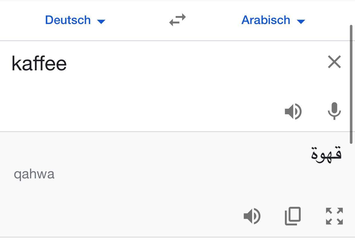Click the qahwa transliteration text
355x247 pixels.
(x=34, y=174)
